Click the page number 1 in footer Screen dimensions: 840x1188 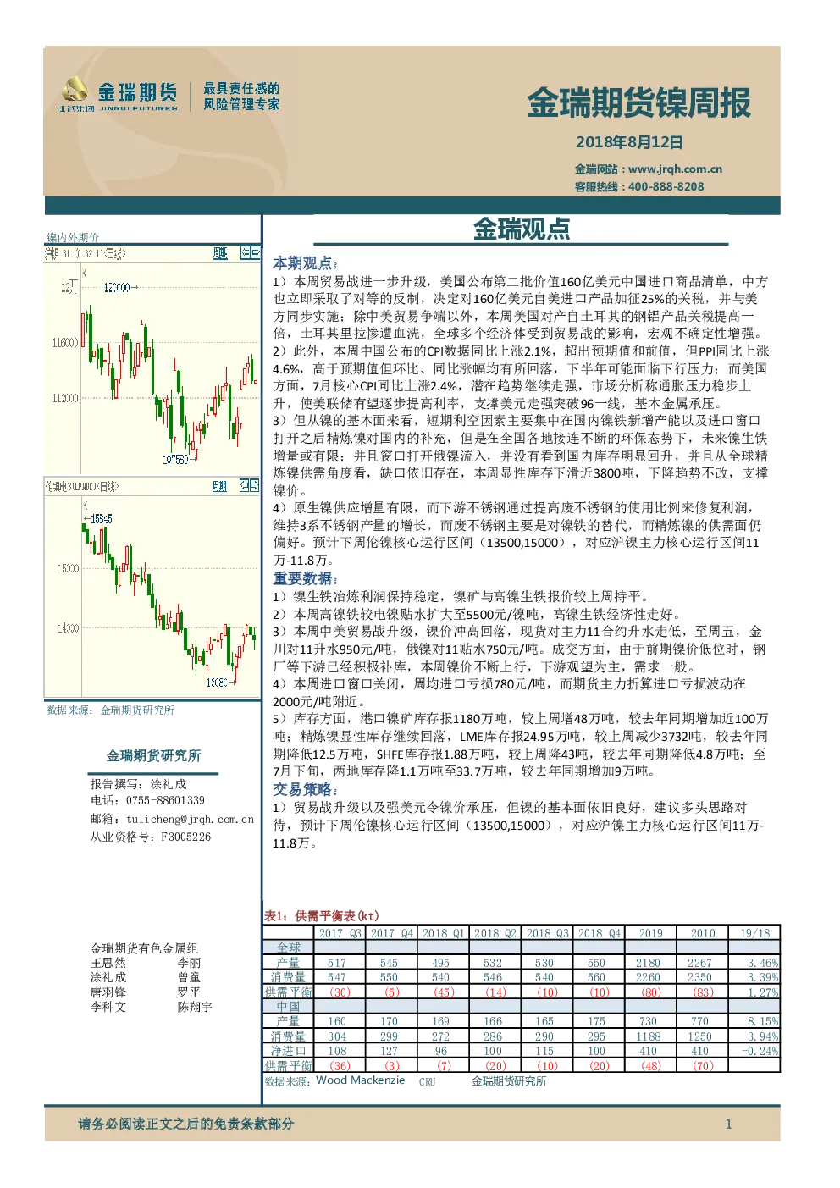click(x=728, y=1124)
